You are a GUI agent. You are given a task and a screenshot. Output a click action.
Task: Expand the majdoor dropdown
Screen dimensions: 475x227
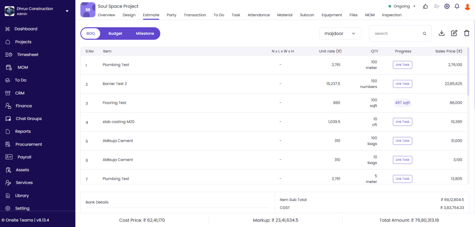tap(340, 33)
